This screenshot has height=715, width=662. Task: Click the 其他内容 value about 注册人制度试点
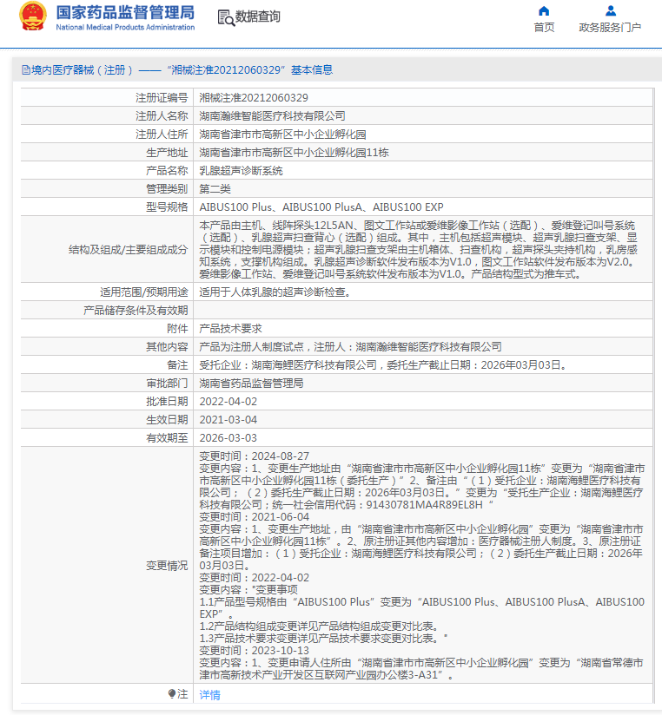[351, 346]
